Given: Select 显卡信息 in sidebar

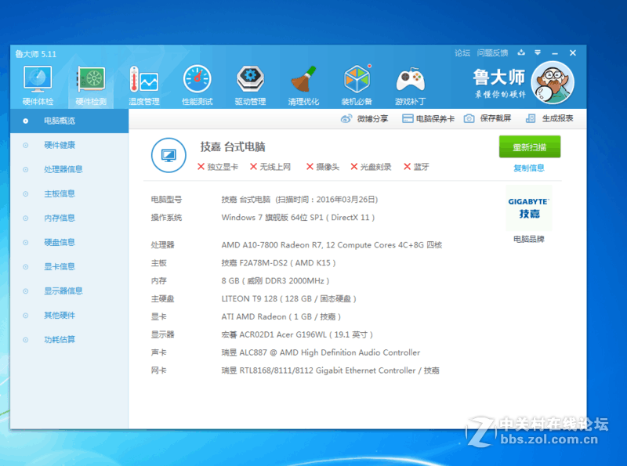Looking at the screenshot, I should 69,266.
